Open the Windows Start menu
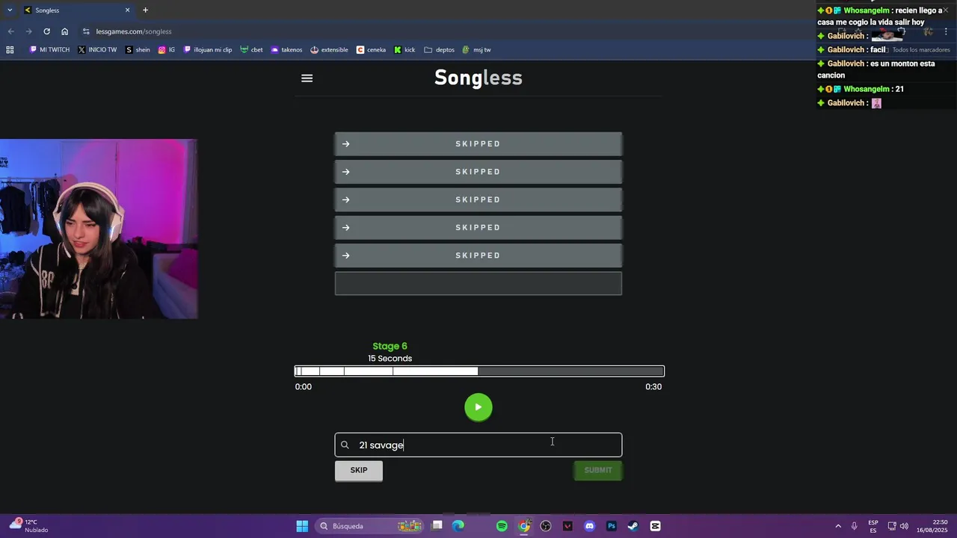957x538 pixels. 302,526
